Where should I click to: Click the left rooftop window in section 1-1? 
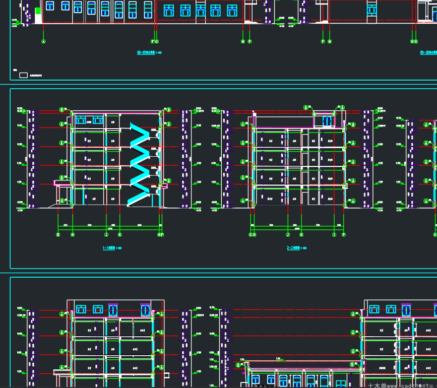tap(81, 120)
